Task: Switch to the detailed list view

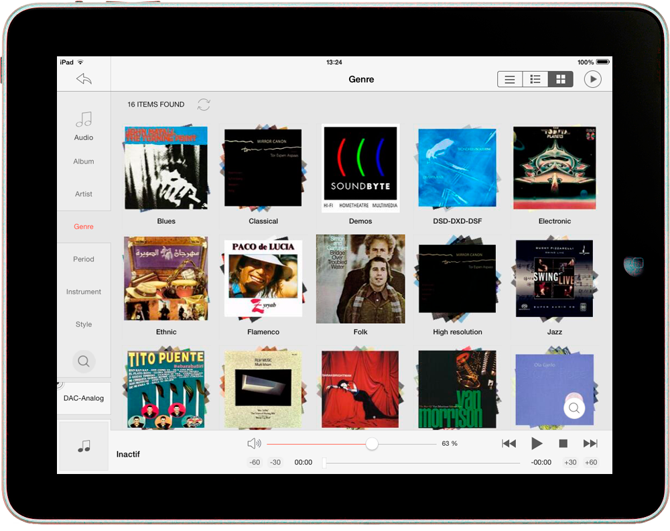Action: (x=535, y=79)
